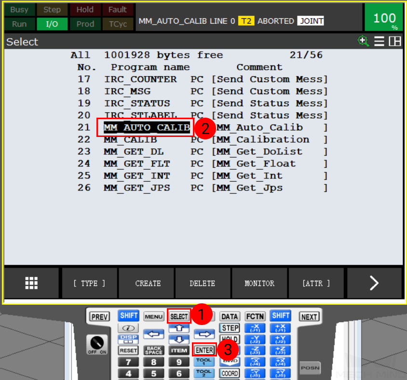The height and width of the screenshot is (380, 407).
Task: Click the COORD key
Action: point(230,373)
